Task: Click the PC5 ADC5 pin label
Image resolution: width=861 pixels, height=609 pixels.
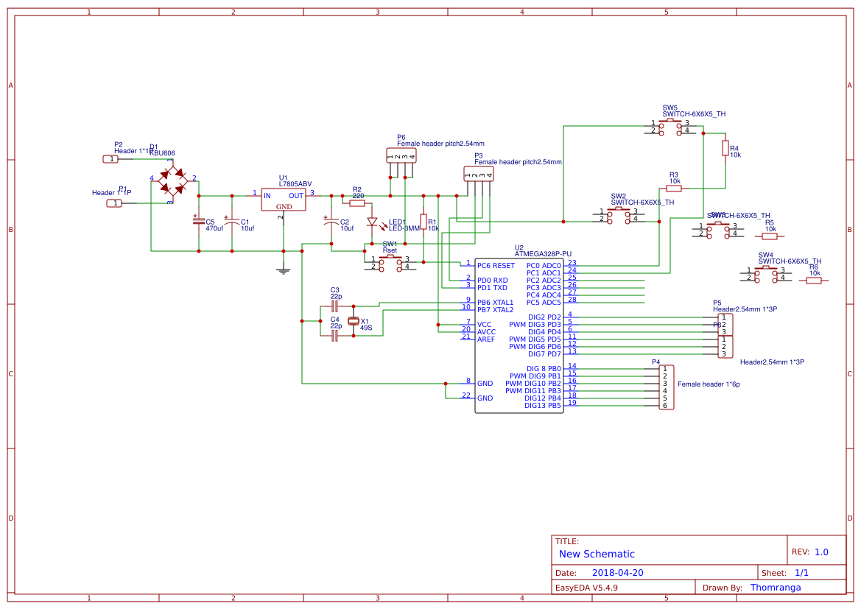Action: click(x=544, y=303)
